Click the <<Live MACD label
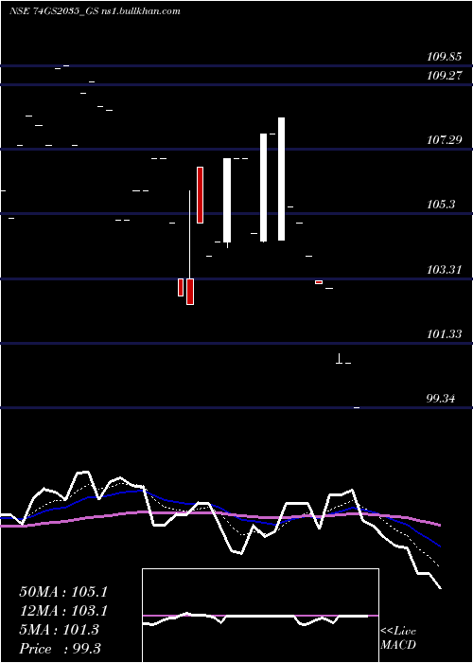The image size is (473, 663). pos(398,638)
